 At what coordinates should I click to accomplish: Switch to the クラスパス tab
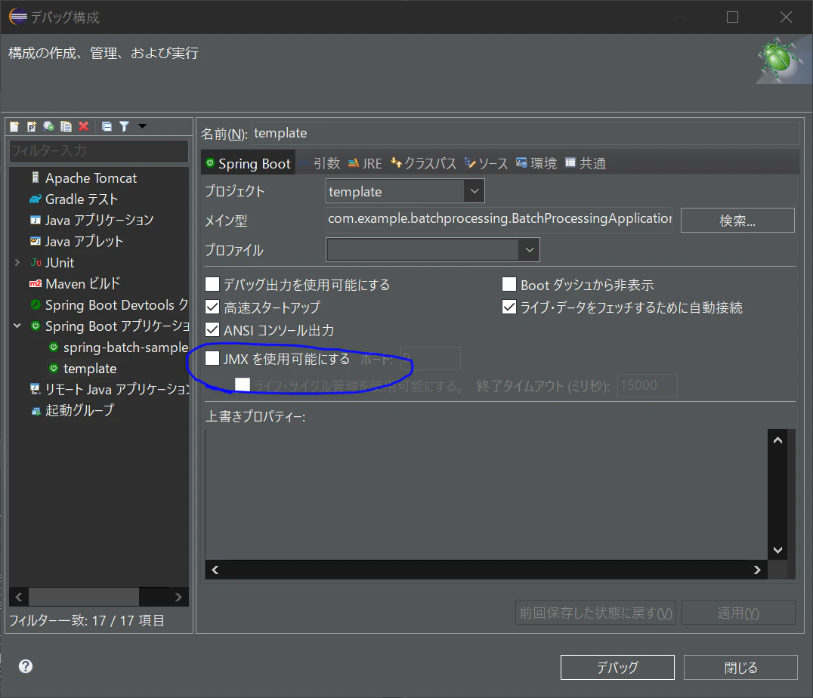coord(424,163)
